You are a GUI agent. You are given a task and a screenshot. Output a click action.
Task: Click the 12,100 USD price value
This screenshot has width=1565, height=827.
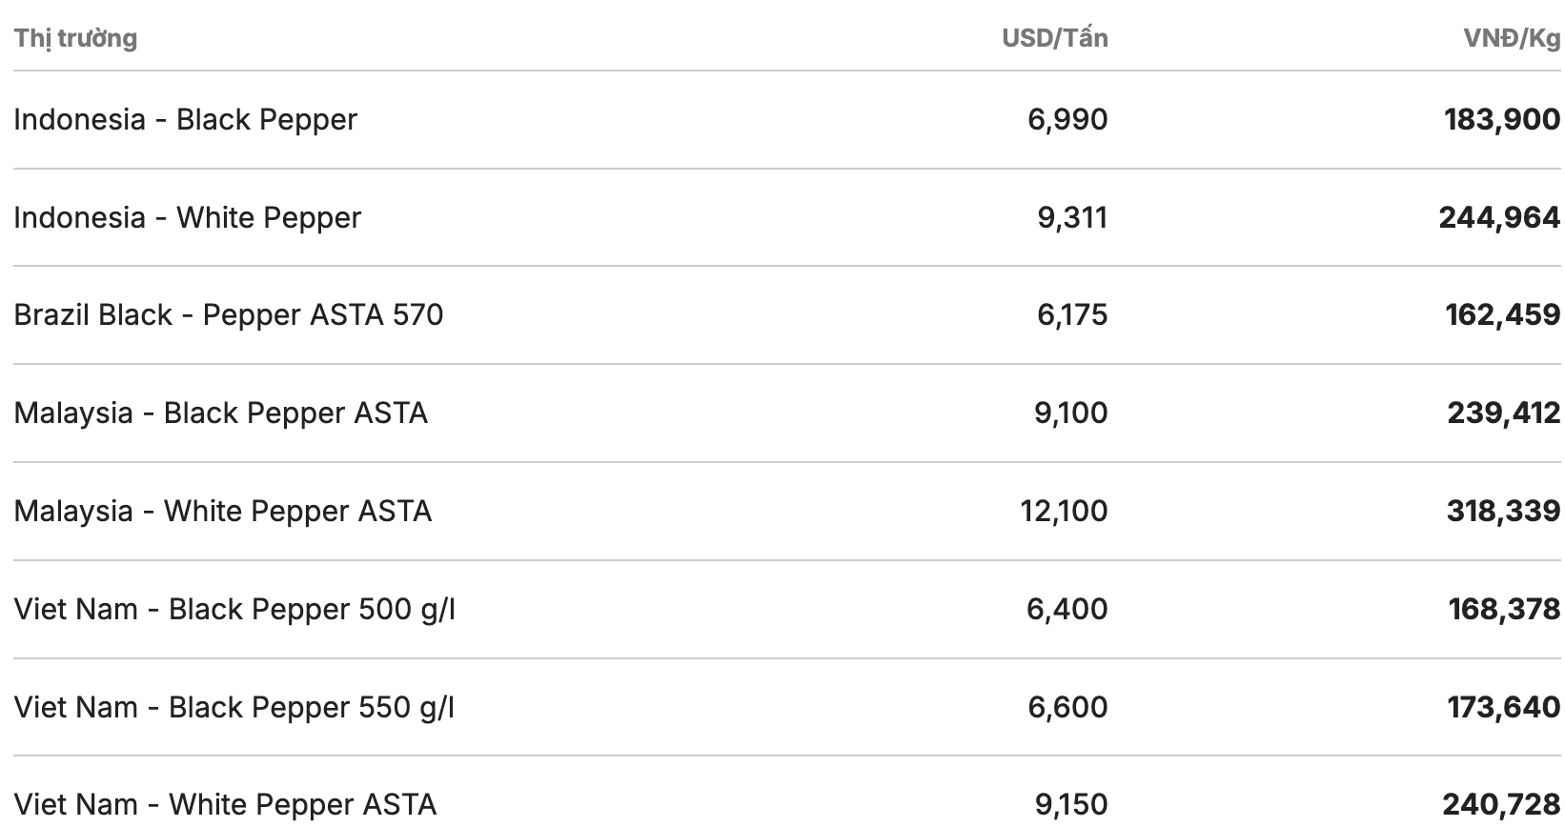(1064, 512)
